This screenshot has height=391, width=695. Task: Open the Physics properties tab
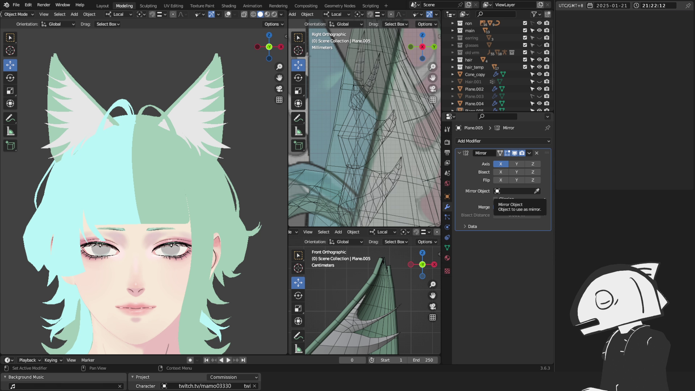coord(447,227)
